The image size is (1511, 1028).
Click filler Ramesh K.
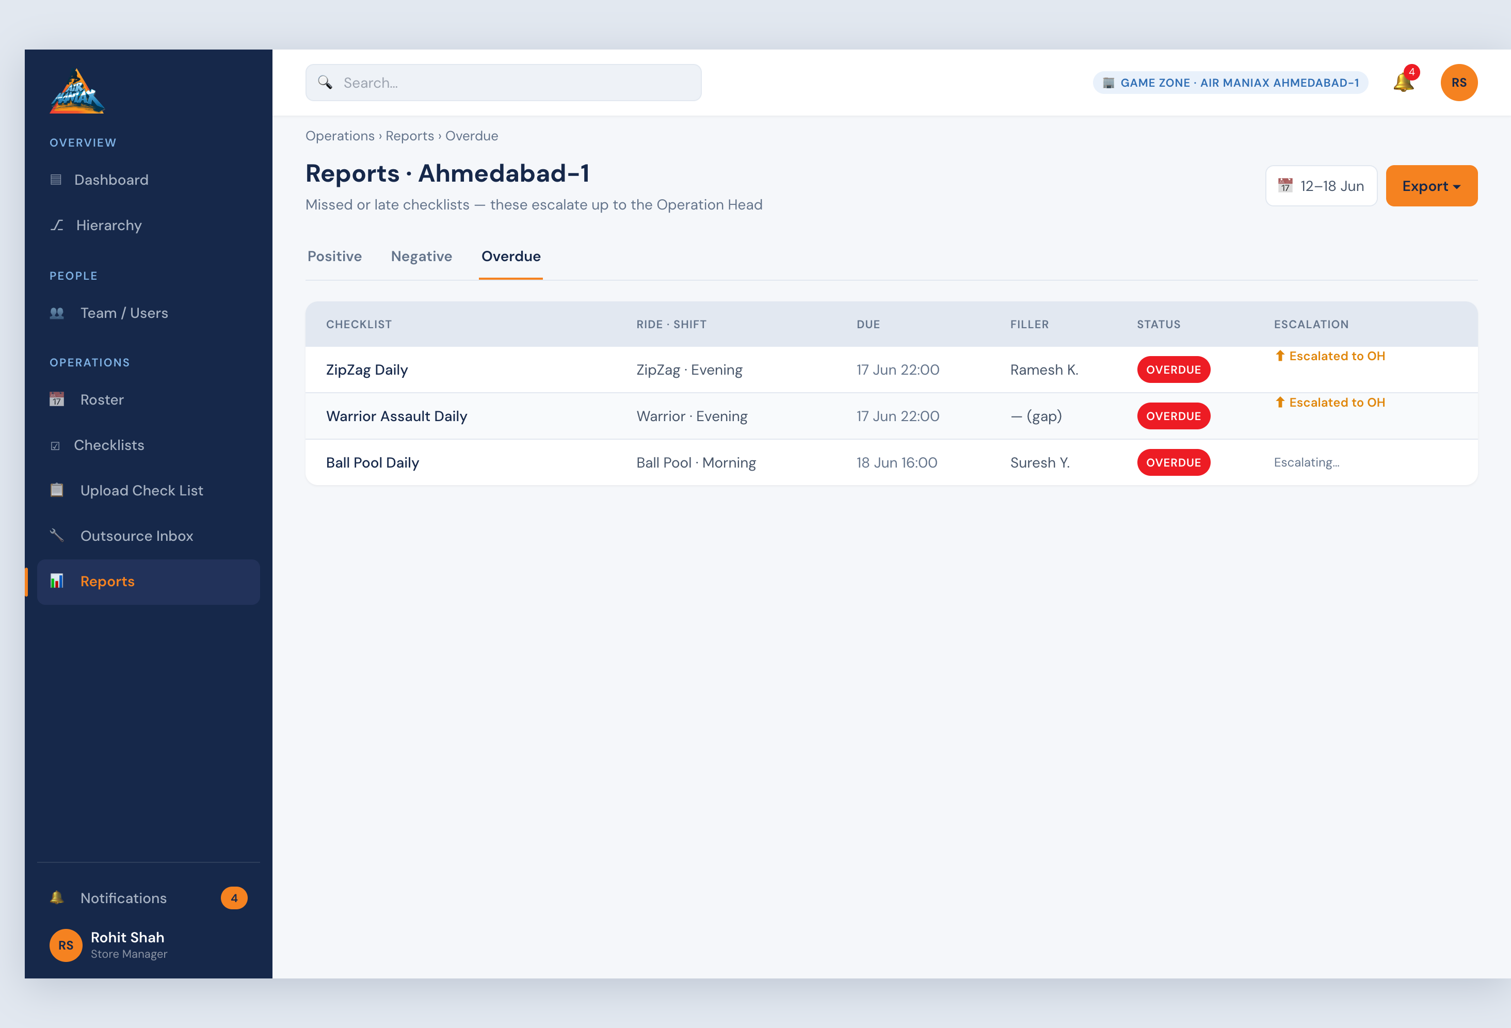[x=1043, y=370]
